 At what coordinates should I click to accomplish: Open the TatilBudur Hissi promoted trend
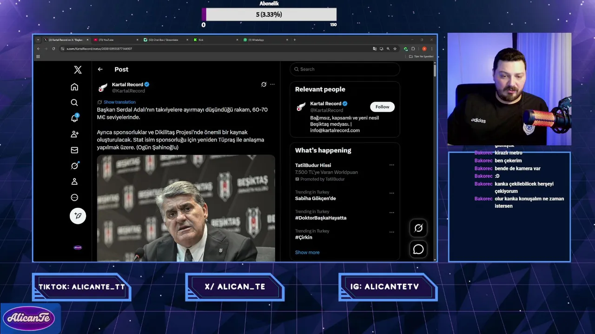313,165
